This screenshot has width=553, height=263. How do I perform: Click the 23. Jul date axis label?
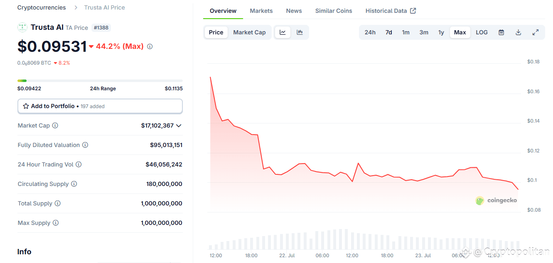tap(423, 256)
